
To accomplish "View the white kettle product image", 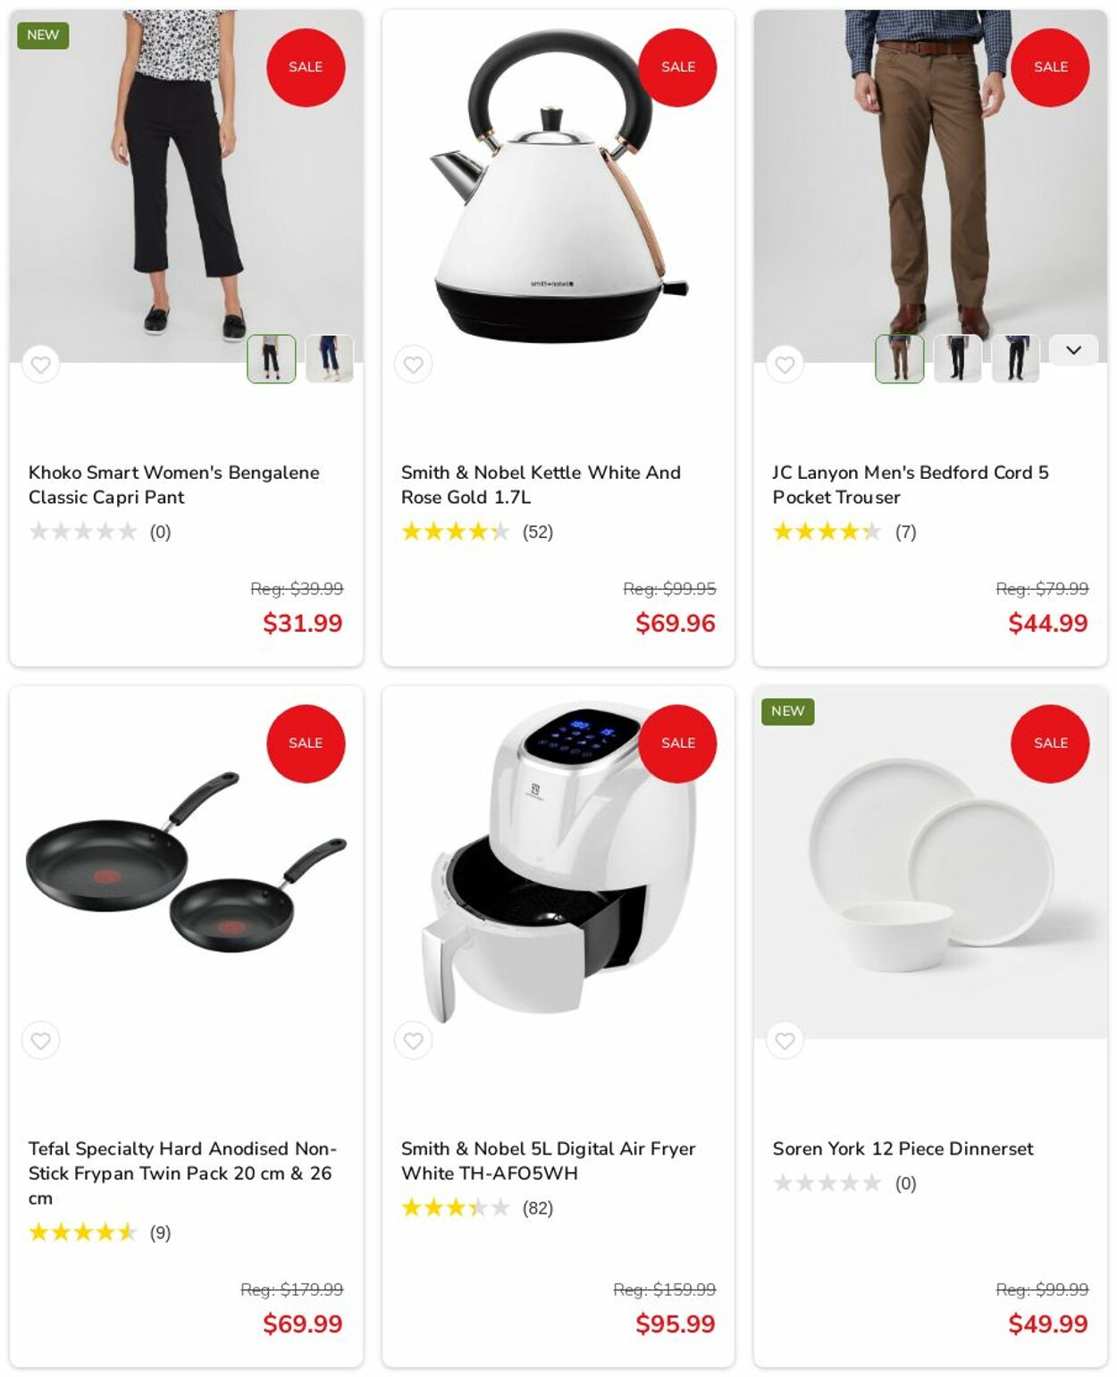I will (x=558, y=186).
